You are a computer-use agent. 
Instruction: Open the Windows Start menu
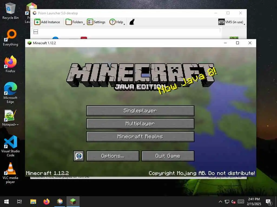pyautogui.click(x=6, y=202)
